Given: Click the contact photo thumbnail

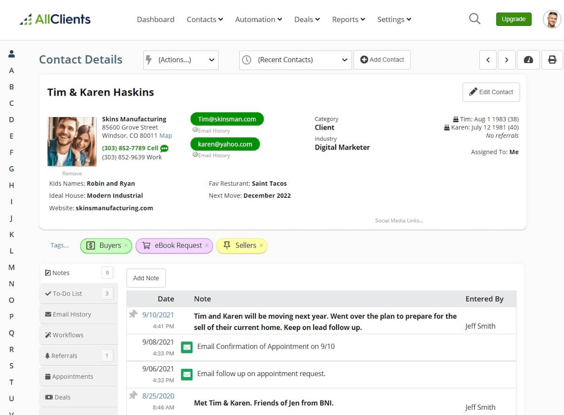Looking at the screenshot, I should pos(72,141).
